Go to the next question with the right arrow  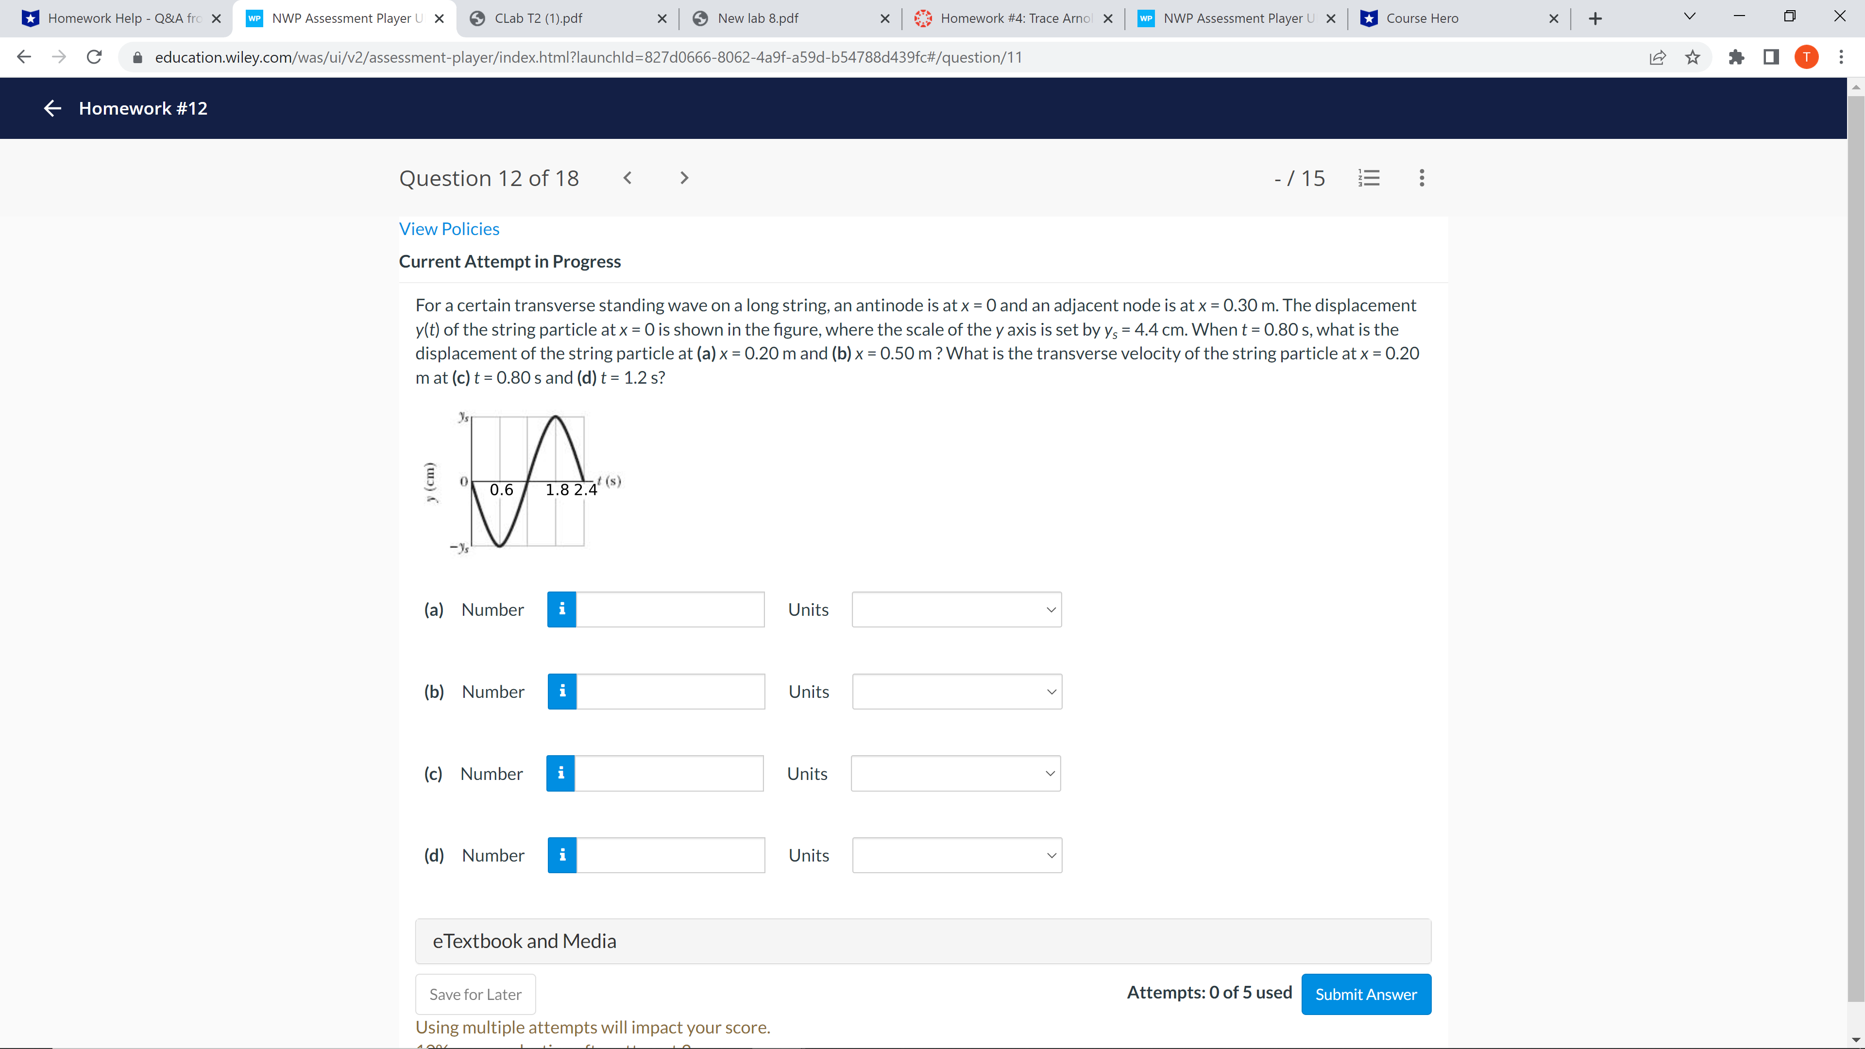pos(683,178)
